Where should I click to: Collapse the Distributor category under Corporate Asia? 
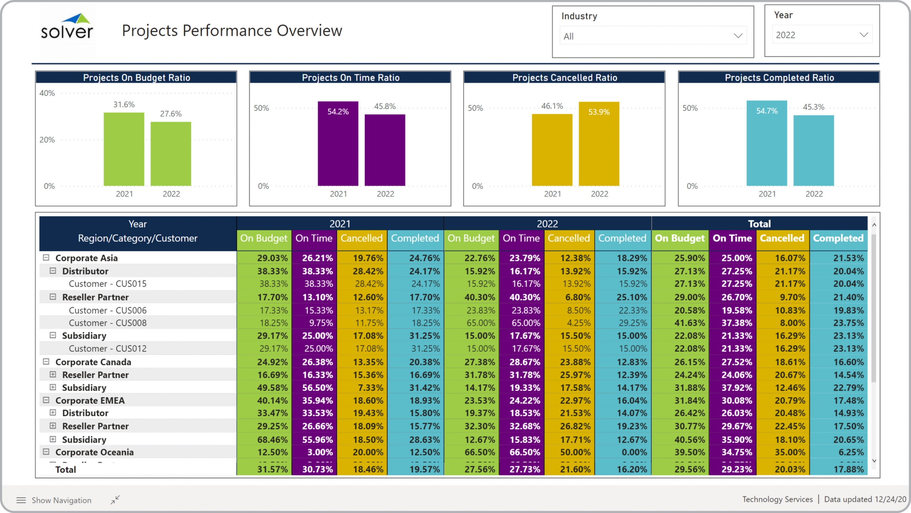tap(53, 271)
